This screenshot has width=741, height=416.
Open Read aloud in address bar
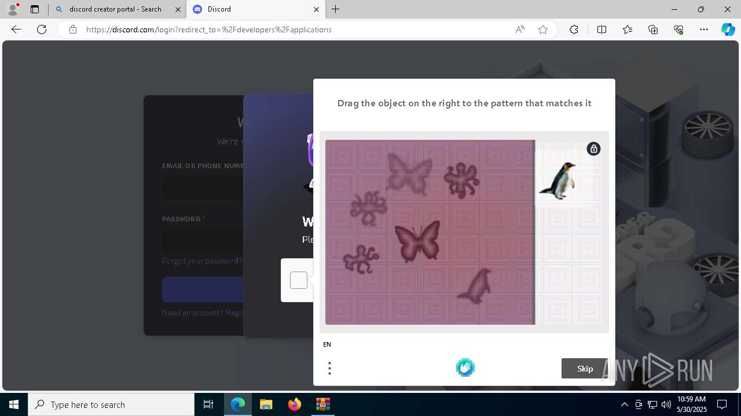(x=520, y=29)
